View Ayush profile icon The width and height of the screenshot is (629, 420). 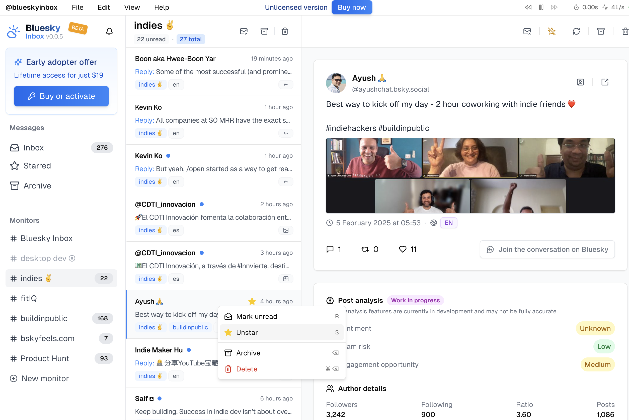(580, 82)
